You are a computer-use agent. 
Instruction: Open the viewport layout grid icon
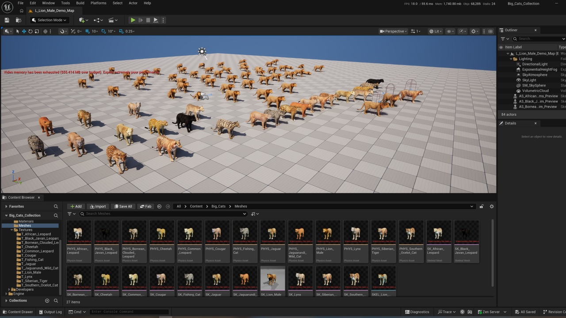pos(490,31)
